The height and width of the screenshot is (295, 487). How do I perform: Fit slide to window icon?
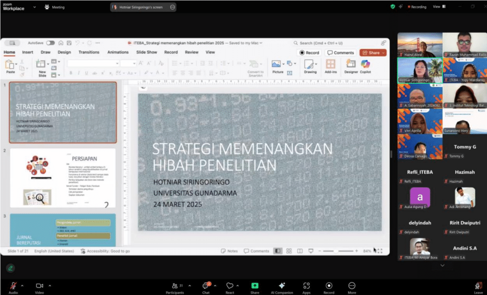tap(380, 251)
